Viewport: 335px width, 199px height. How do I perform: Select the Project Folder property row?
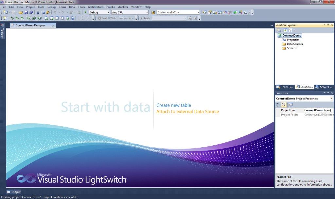click(304, 115)
